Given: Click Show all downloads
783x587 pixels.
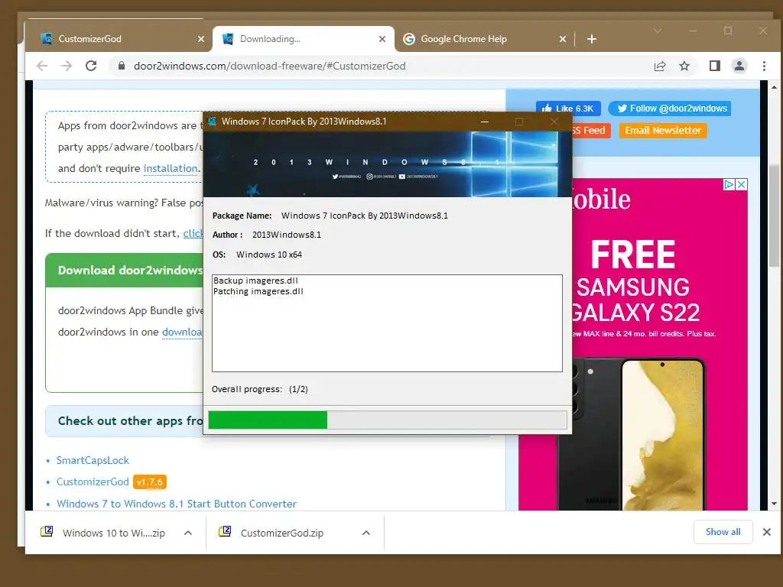Looking at the screenshot, I should [x=723, y=532].
